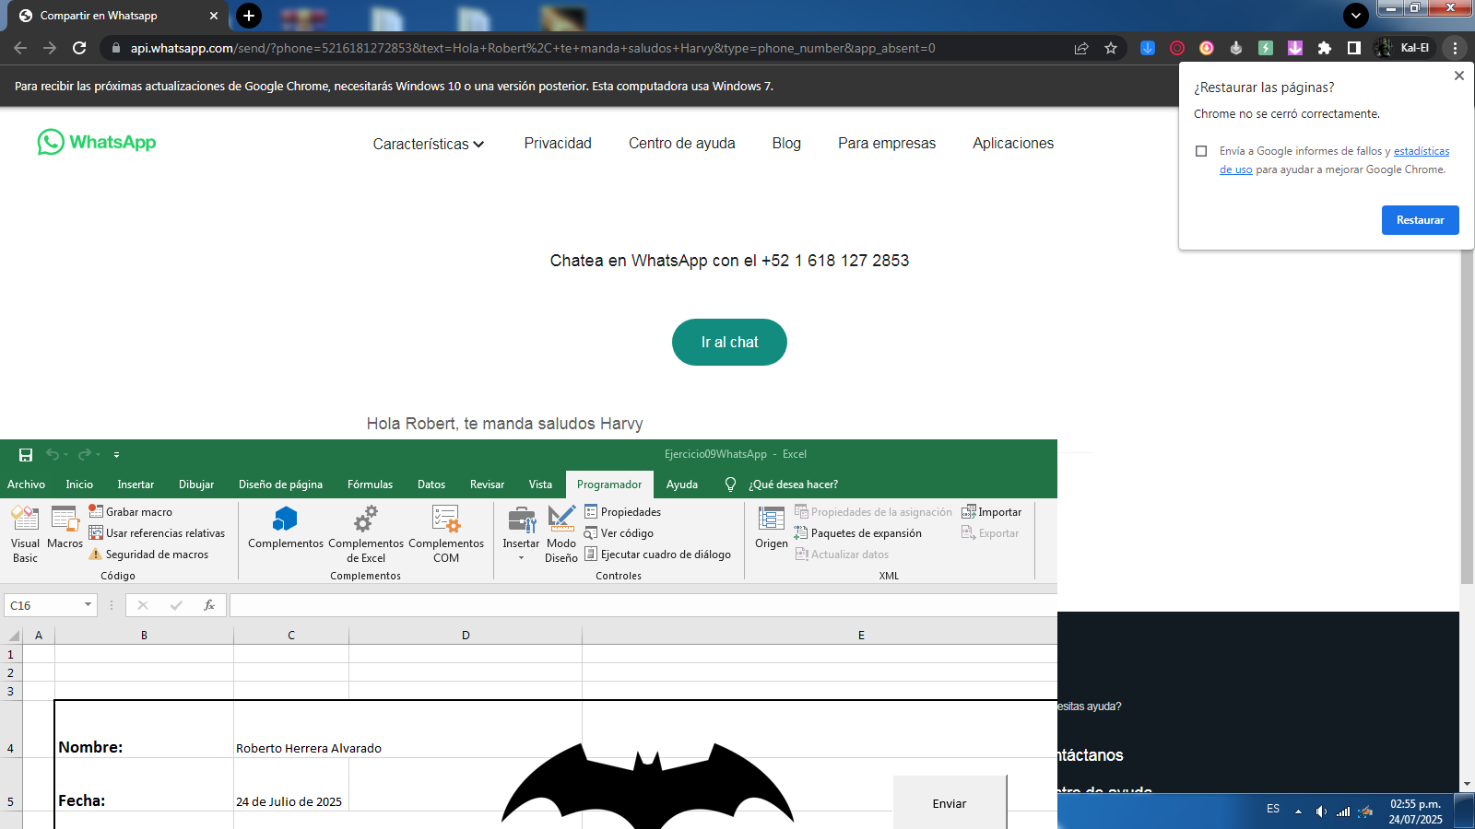Open the Archivo menu tab
The width and height of the screenshot is (1475, 829).
coord(26,485)
